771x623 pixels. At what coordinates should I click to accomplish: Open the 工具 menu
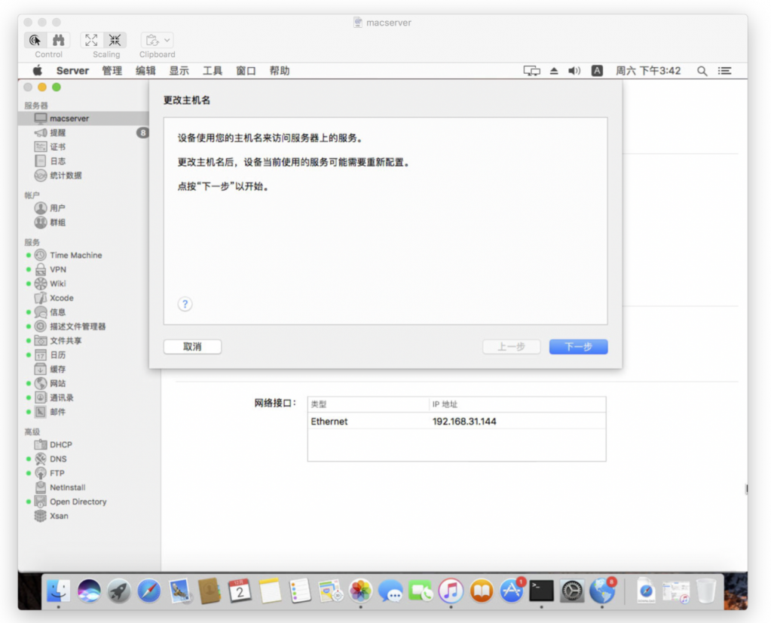point(212,70)
